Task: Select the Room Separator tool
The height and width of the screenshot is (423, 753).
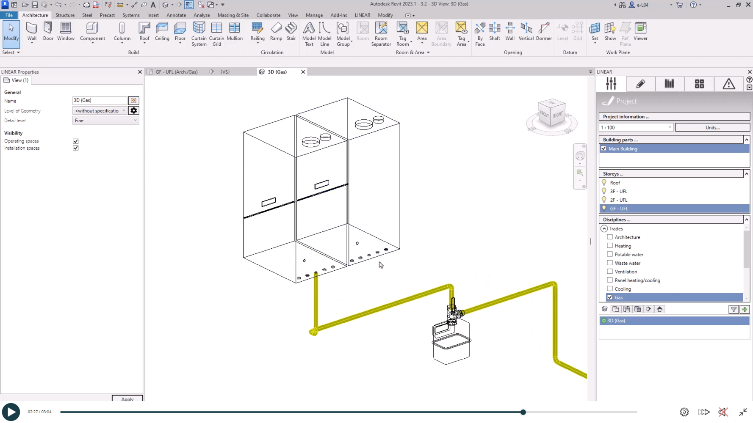Action: click(x=381, y=34)
